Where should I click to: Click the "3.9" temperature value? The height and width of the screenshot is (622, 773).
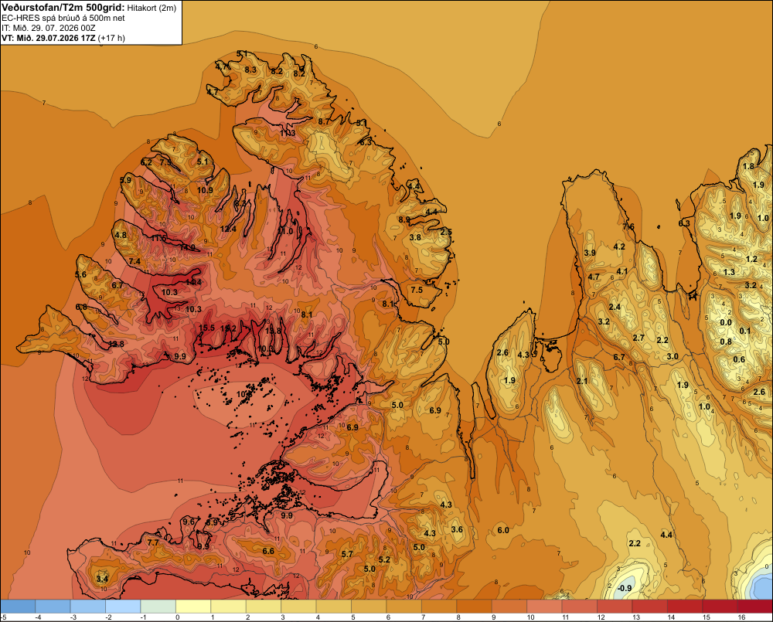coord(590,253)
